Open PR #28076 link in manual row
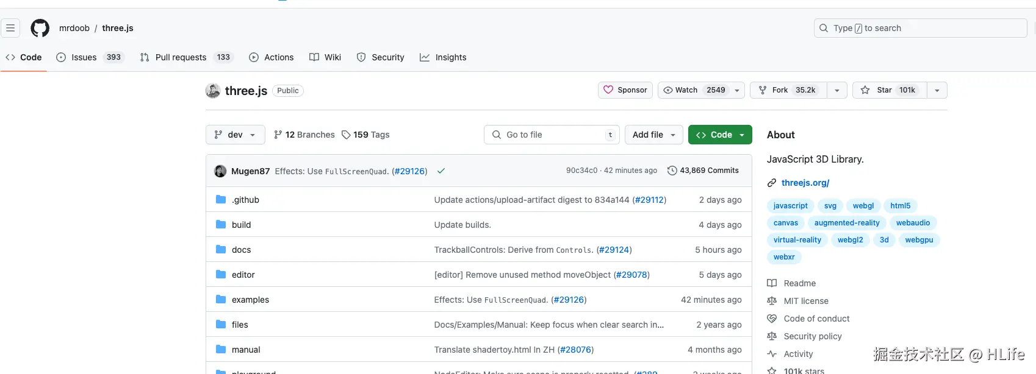The width and height of the screenshot is (1036, 374). [576, 350]
